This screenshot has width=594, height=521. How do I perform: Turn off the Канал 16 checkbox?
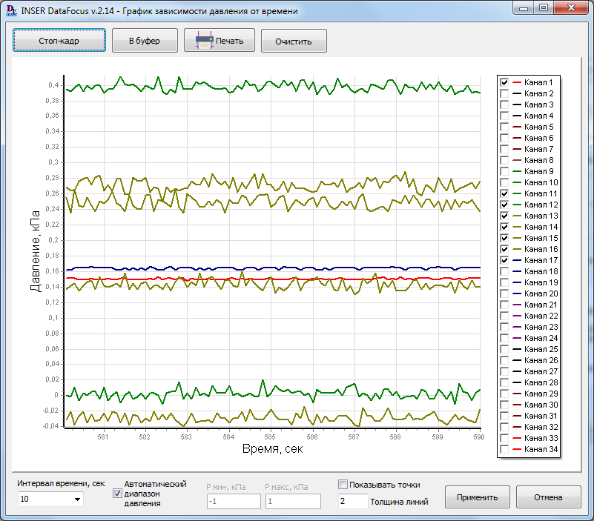[x=504, y=249]
